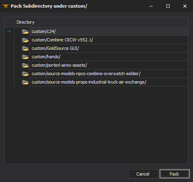Select custom/Combine OICW v952.1/ entry

tap(108, 40)
